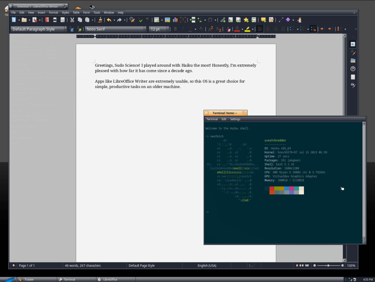Open the Default Paragraph Style dropdown

click(65, 29)
